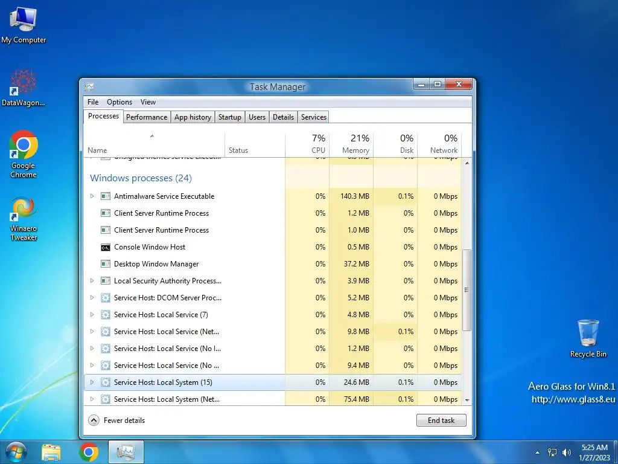Open the File menu
Screen dimensions: 618x464
click(93, 102)
